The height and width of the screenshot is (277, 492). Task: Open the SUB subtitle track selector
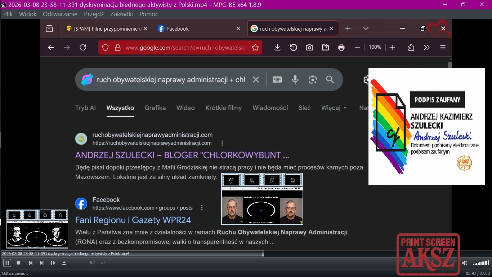[x=104, y=263]
